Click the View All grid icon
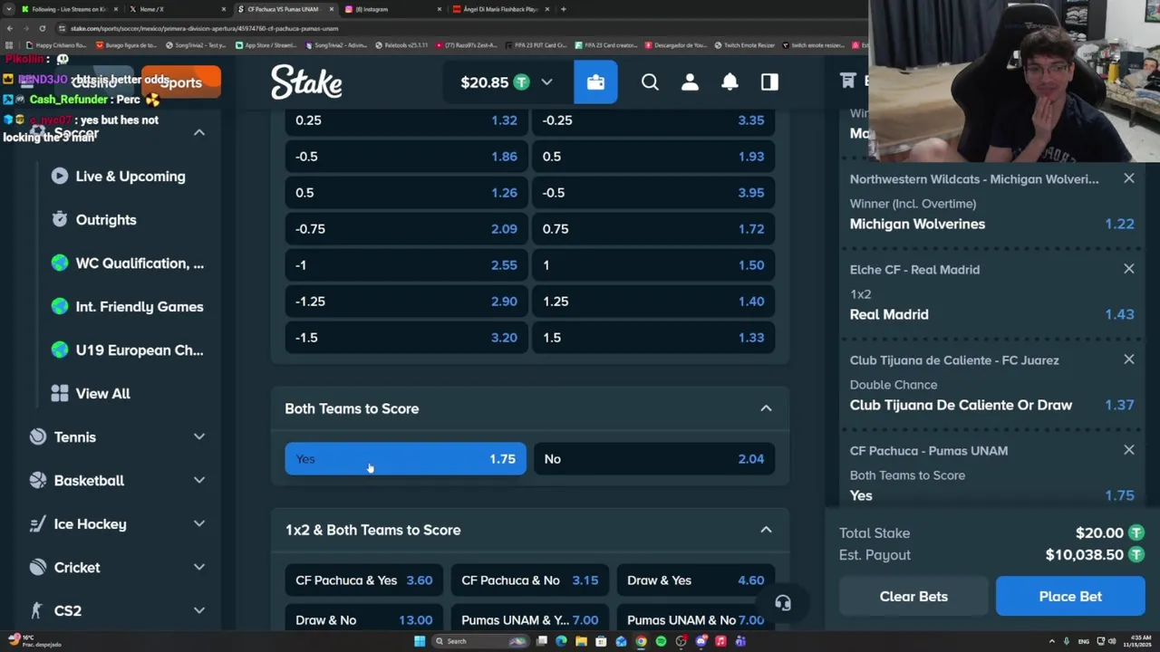The image size is (1160, 652). (60, 394)
